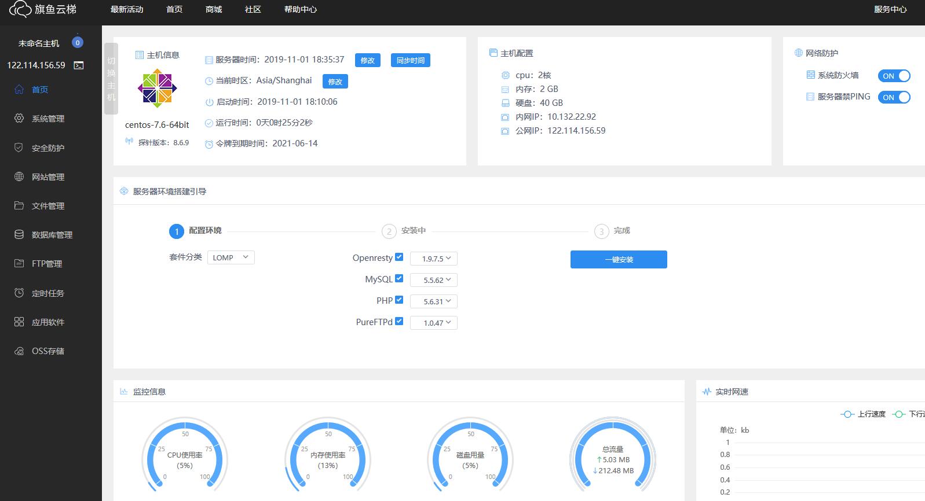The image size is (925, 501).
Task: Open 帮助中心 in the top menu
Action: coord(300,10)
